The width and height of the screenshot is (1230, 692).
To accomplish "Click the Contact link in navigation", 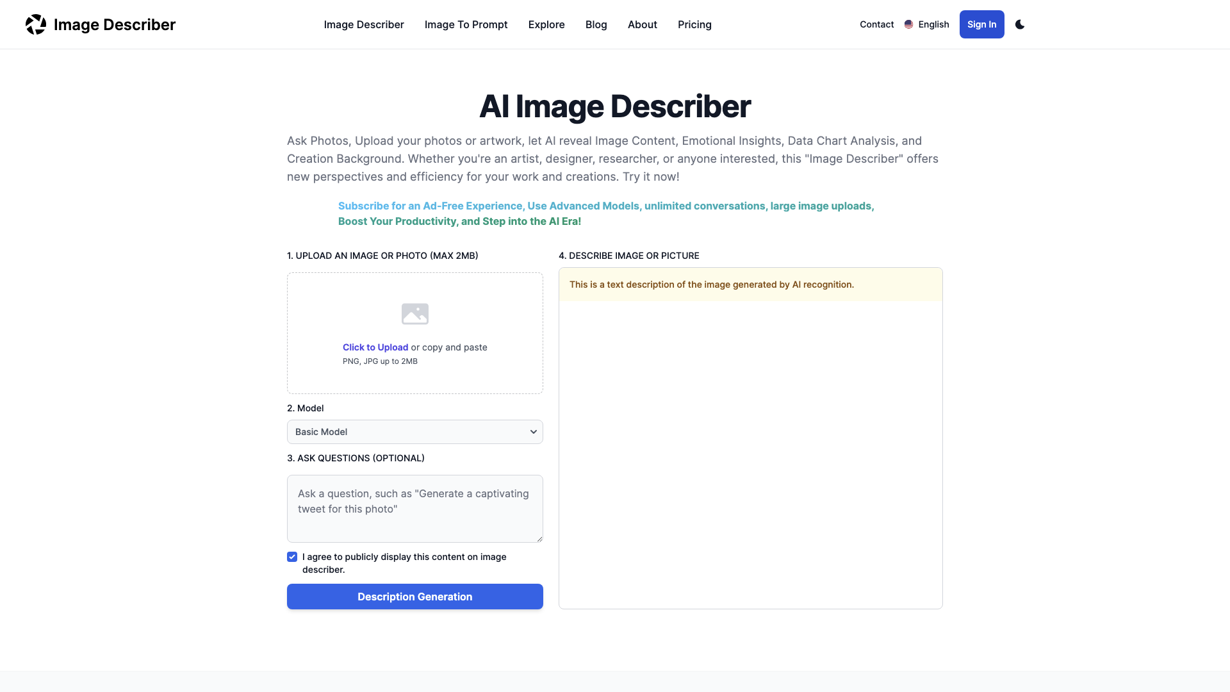I will click(877, 24).
